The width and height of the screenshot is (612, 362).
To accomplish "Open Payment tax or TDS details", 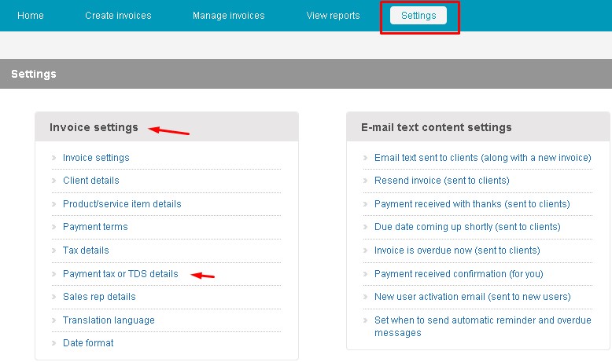I will tap(120, 274).
